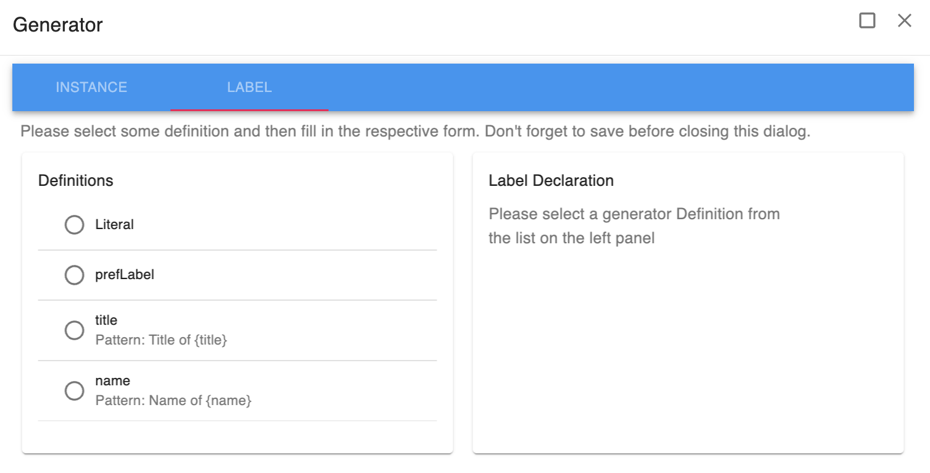Image resolution: width=930 pixels, height=473 pixels.
Task: Choose the prefLabel radio button
Action: 74,275
